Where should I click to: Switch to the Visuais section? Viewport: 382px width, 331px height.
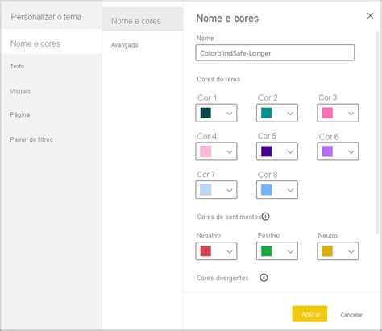[x=20, y=91]
